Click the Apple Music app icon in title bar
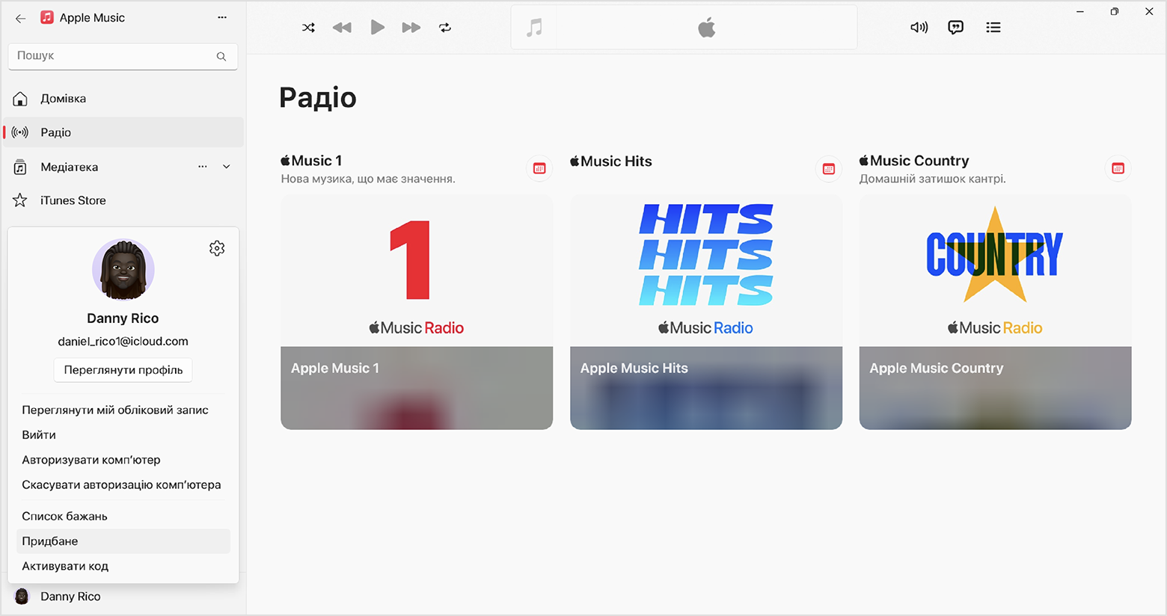The height and width of the screenshot is (616, 1167). click(x=47, y=17)
